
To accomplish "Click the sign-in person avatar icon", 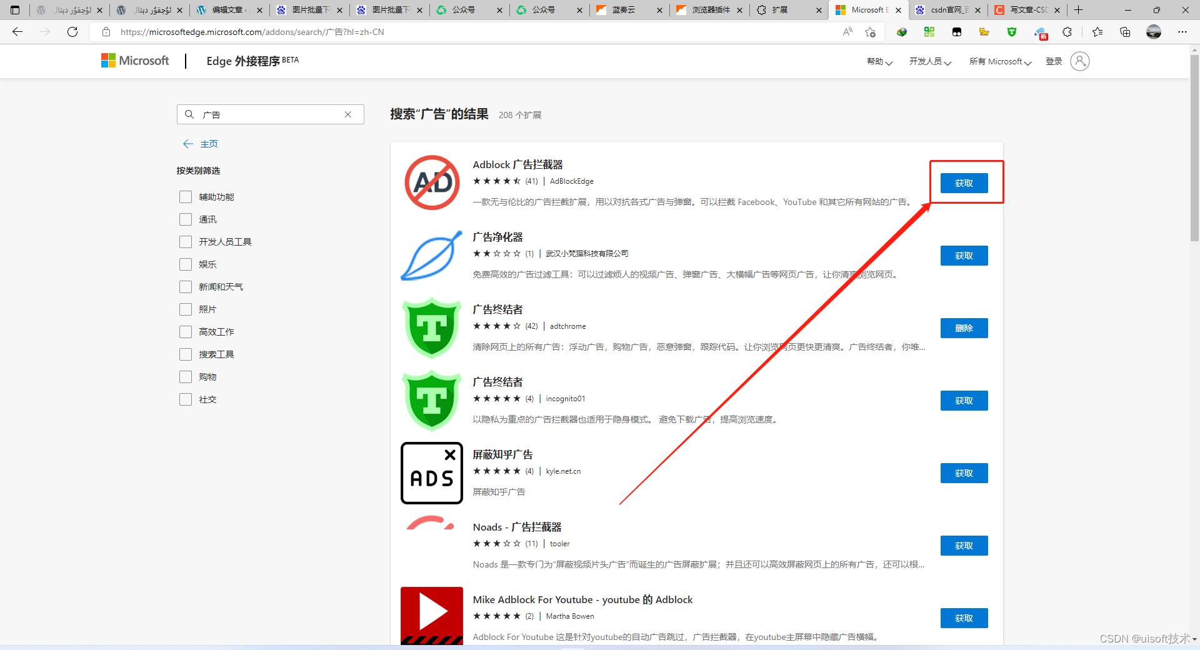I will point(1080,61).
